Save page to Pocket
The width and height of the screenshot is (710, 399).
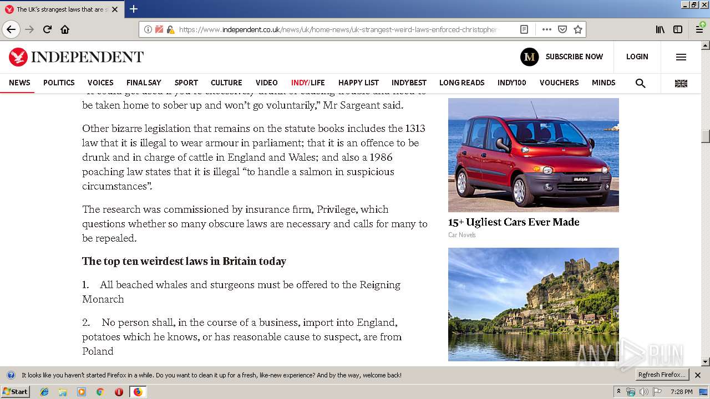562,29
